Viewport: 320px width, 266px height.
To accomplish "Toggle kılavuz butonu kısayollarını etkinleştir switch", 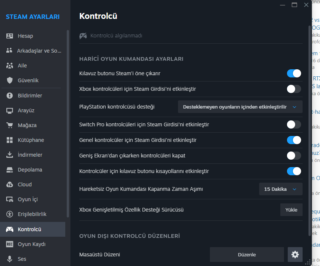I will (294, 171).
